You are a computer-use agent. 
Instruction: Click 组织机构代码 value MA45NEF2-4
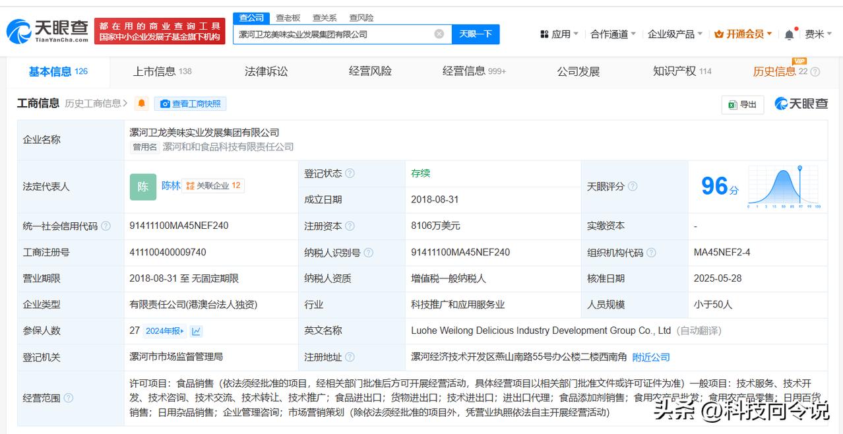pos(722,252)
